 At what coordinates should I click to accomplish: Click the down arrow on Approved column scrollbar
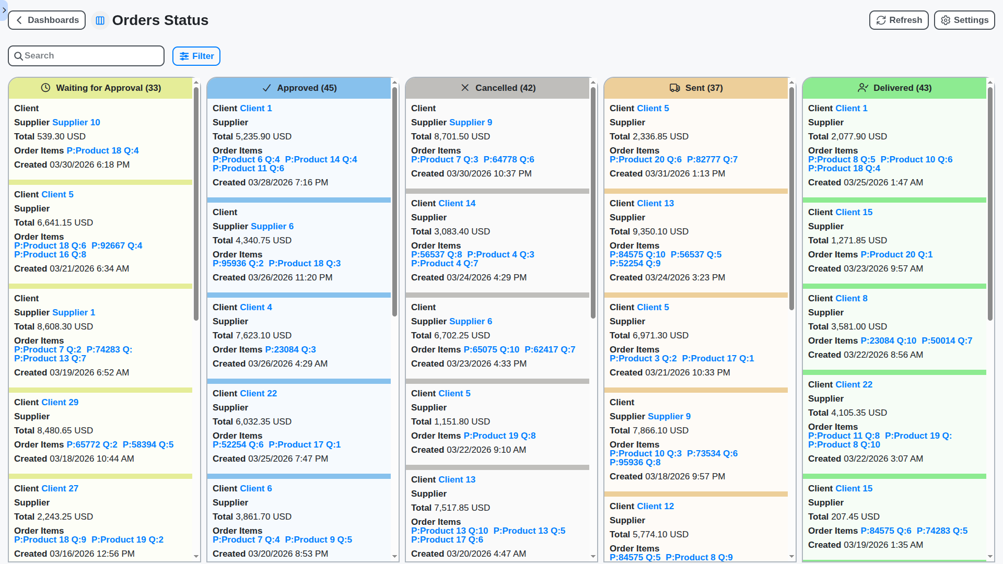point(394,557)
